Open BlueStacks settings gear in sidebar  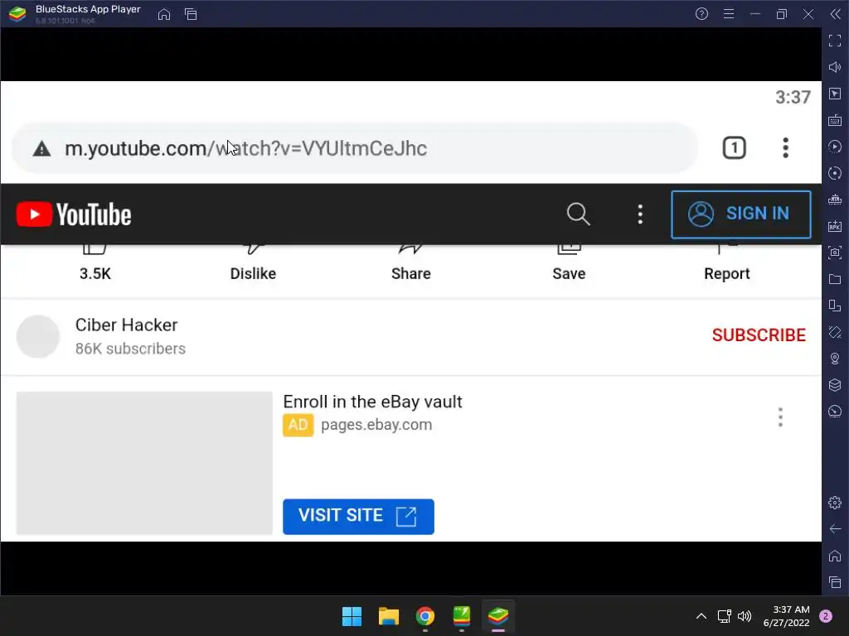pyautogui.click(x=835, y=503)
